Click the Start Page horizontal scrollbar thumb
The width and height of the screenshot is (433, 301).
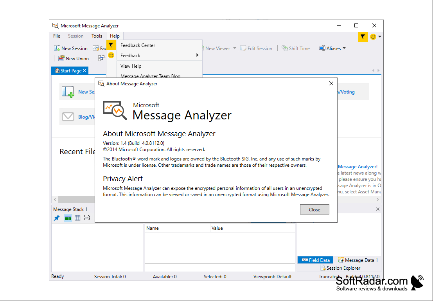point(77,199)
